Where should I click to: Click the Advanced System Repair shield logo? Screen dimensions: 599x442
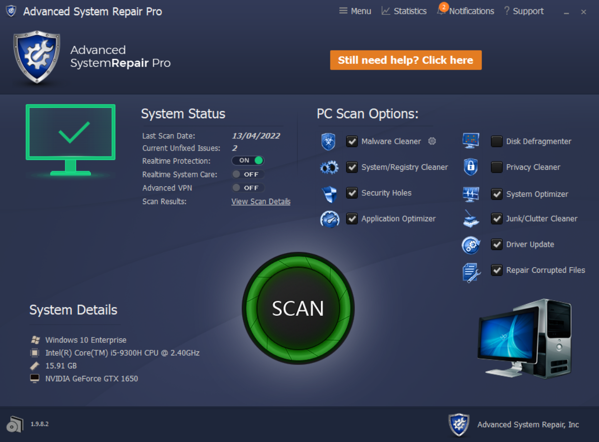click(x=37, y=57)
